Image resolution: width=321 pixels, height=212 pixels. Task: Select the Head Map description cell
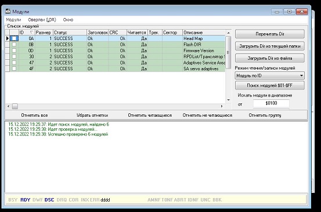click(x=204, y=38)
